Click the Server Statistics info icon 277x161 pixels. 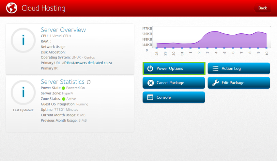23,93
